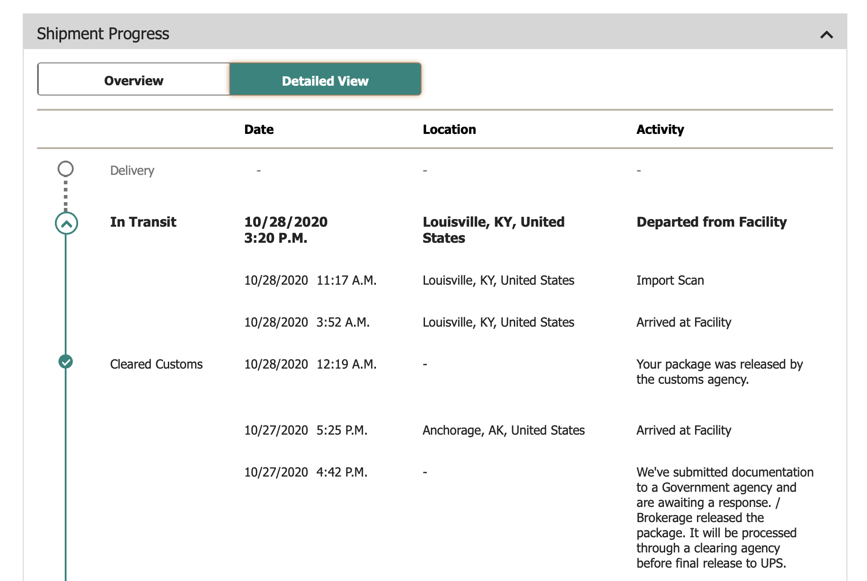867x581 pixels.
Task: Click the 10/28/2020 3:20 P.M. date entry
Action: [x=286, y=230]
